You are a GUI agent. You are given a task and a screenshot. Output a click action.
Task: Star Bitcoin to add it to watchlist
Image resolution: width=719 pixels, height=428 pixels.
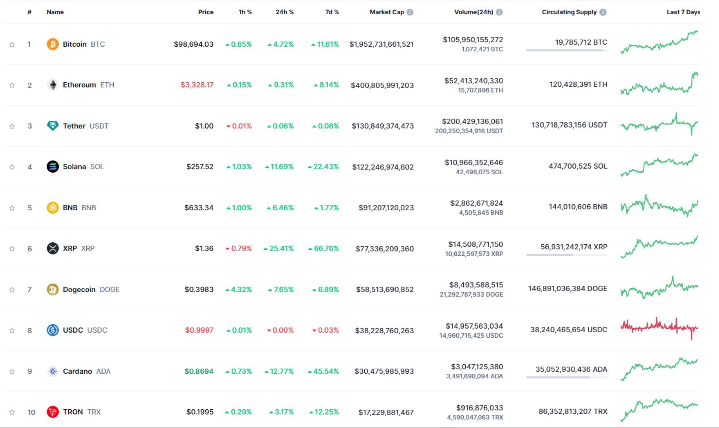point(12,44)
